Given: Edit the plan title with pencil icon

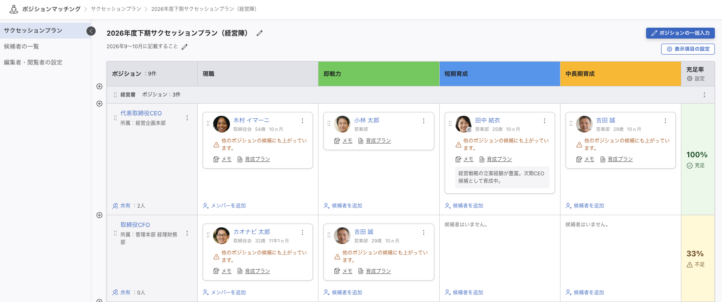Looking at the screenshot, I should (x=260, y=33).
